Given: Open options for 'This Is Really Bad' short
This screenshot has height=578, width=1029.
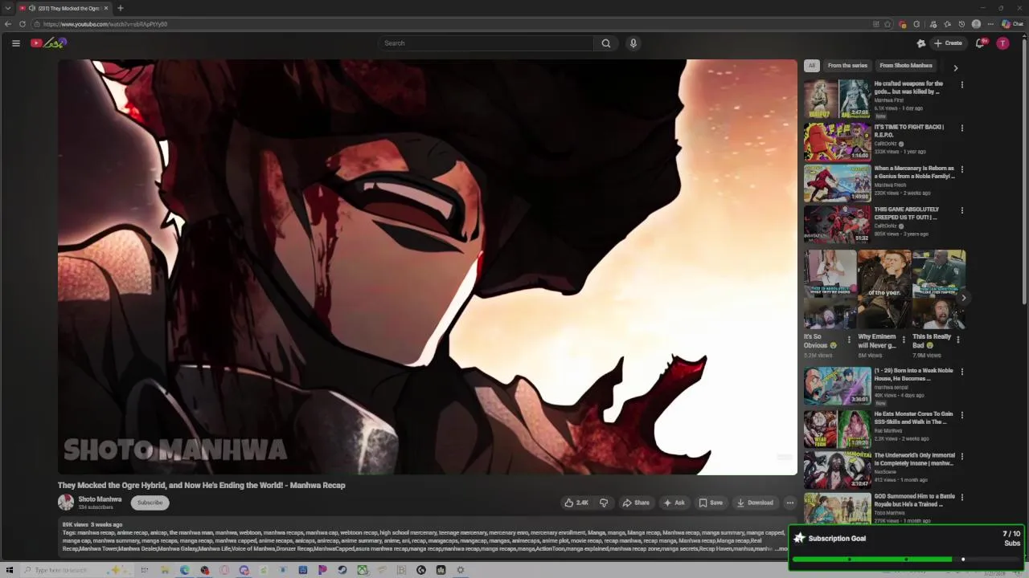Looking at the screenshot, I should (x=957, y=339).
